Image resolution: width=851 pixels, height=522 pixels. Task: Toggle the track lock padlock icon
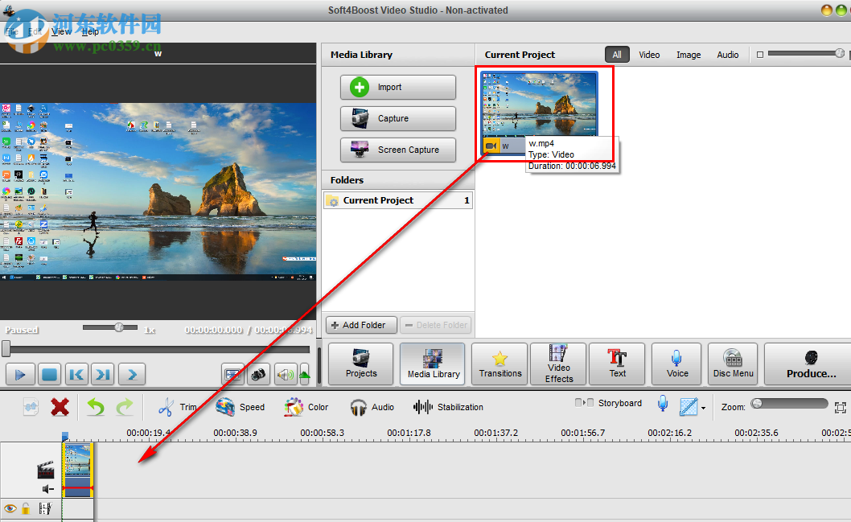pyautogui.click(x=26, y=508)
